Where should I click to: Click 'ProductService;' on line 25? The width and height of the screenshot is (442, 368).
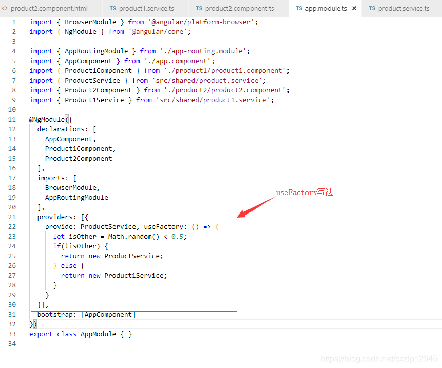[133, 256]
